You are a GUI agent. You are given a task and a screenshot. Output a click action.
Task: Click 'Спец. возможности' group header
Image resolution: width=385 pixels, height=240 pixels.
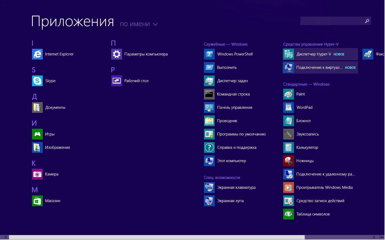coord(222,178)
